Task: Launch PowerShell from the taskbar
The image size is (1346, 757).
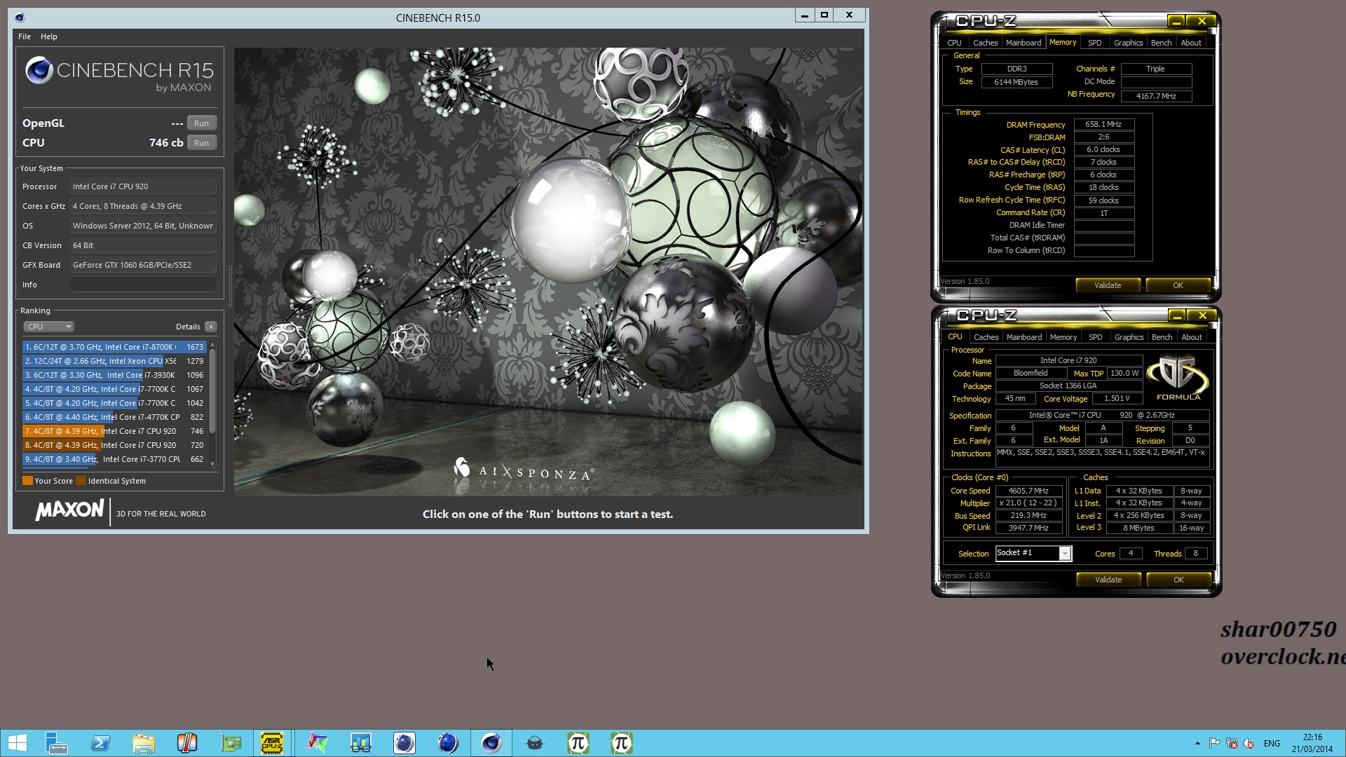Action: point(100,743)
